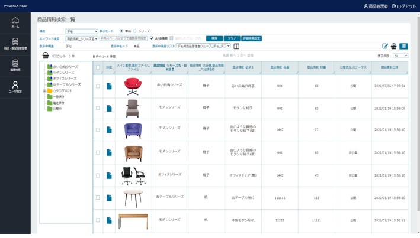Click the 検索 button
Screen dimensions: 420x238
tap(214, 38)
